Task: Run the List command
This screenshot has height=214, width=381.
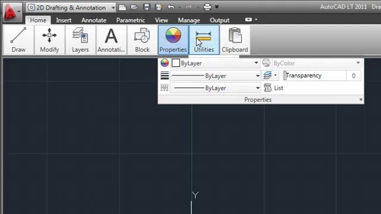Action: tap(274, 88)
